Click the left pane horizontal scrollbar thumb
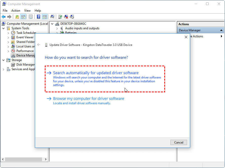Screen dimensions: 225x168 click(x=24, y=159)
